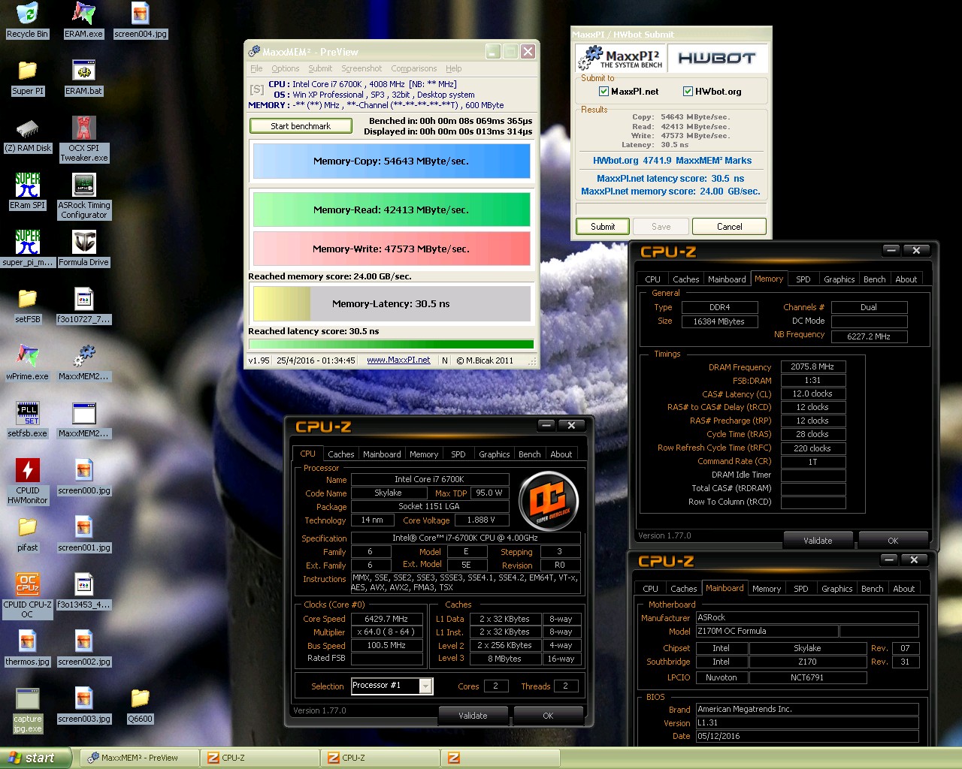Open the Help menu in MaxxMEM
Viewport: 962px width, 769px height.
(x=454, y=68)
